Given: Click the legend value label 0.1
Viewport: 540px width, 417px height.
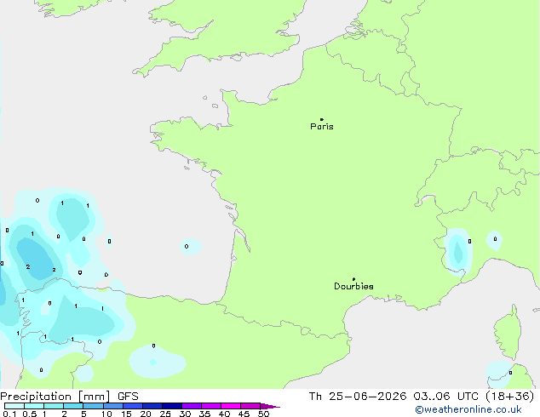Looking at the screenshot, I should coord(9,414).
